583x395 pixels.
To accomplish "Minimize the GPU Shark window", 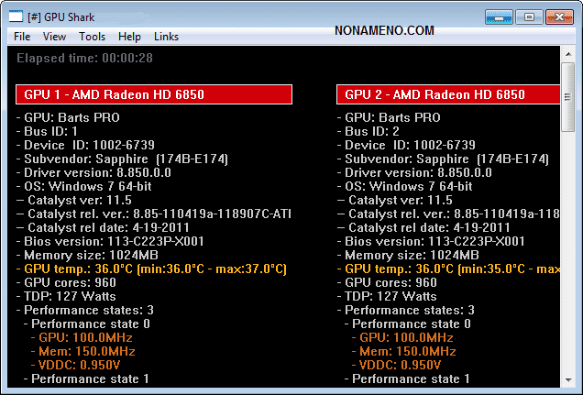I will [499, 16].
